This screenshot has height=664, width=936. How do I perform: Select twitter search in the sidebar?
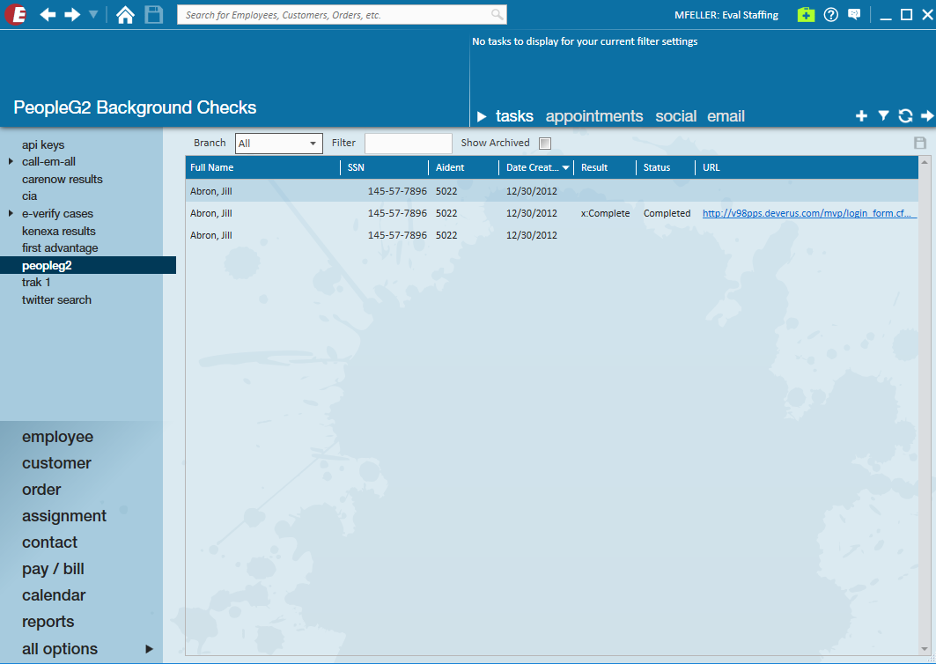(x=56, y=299)
